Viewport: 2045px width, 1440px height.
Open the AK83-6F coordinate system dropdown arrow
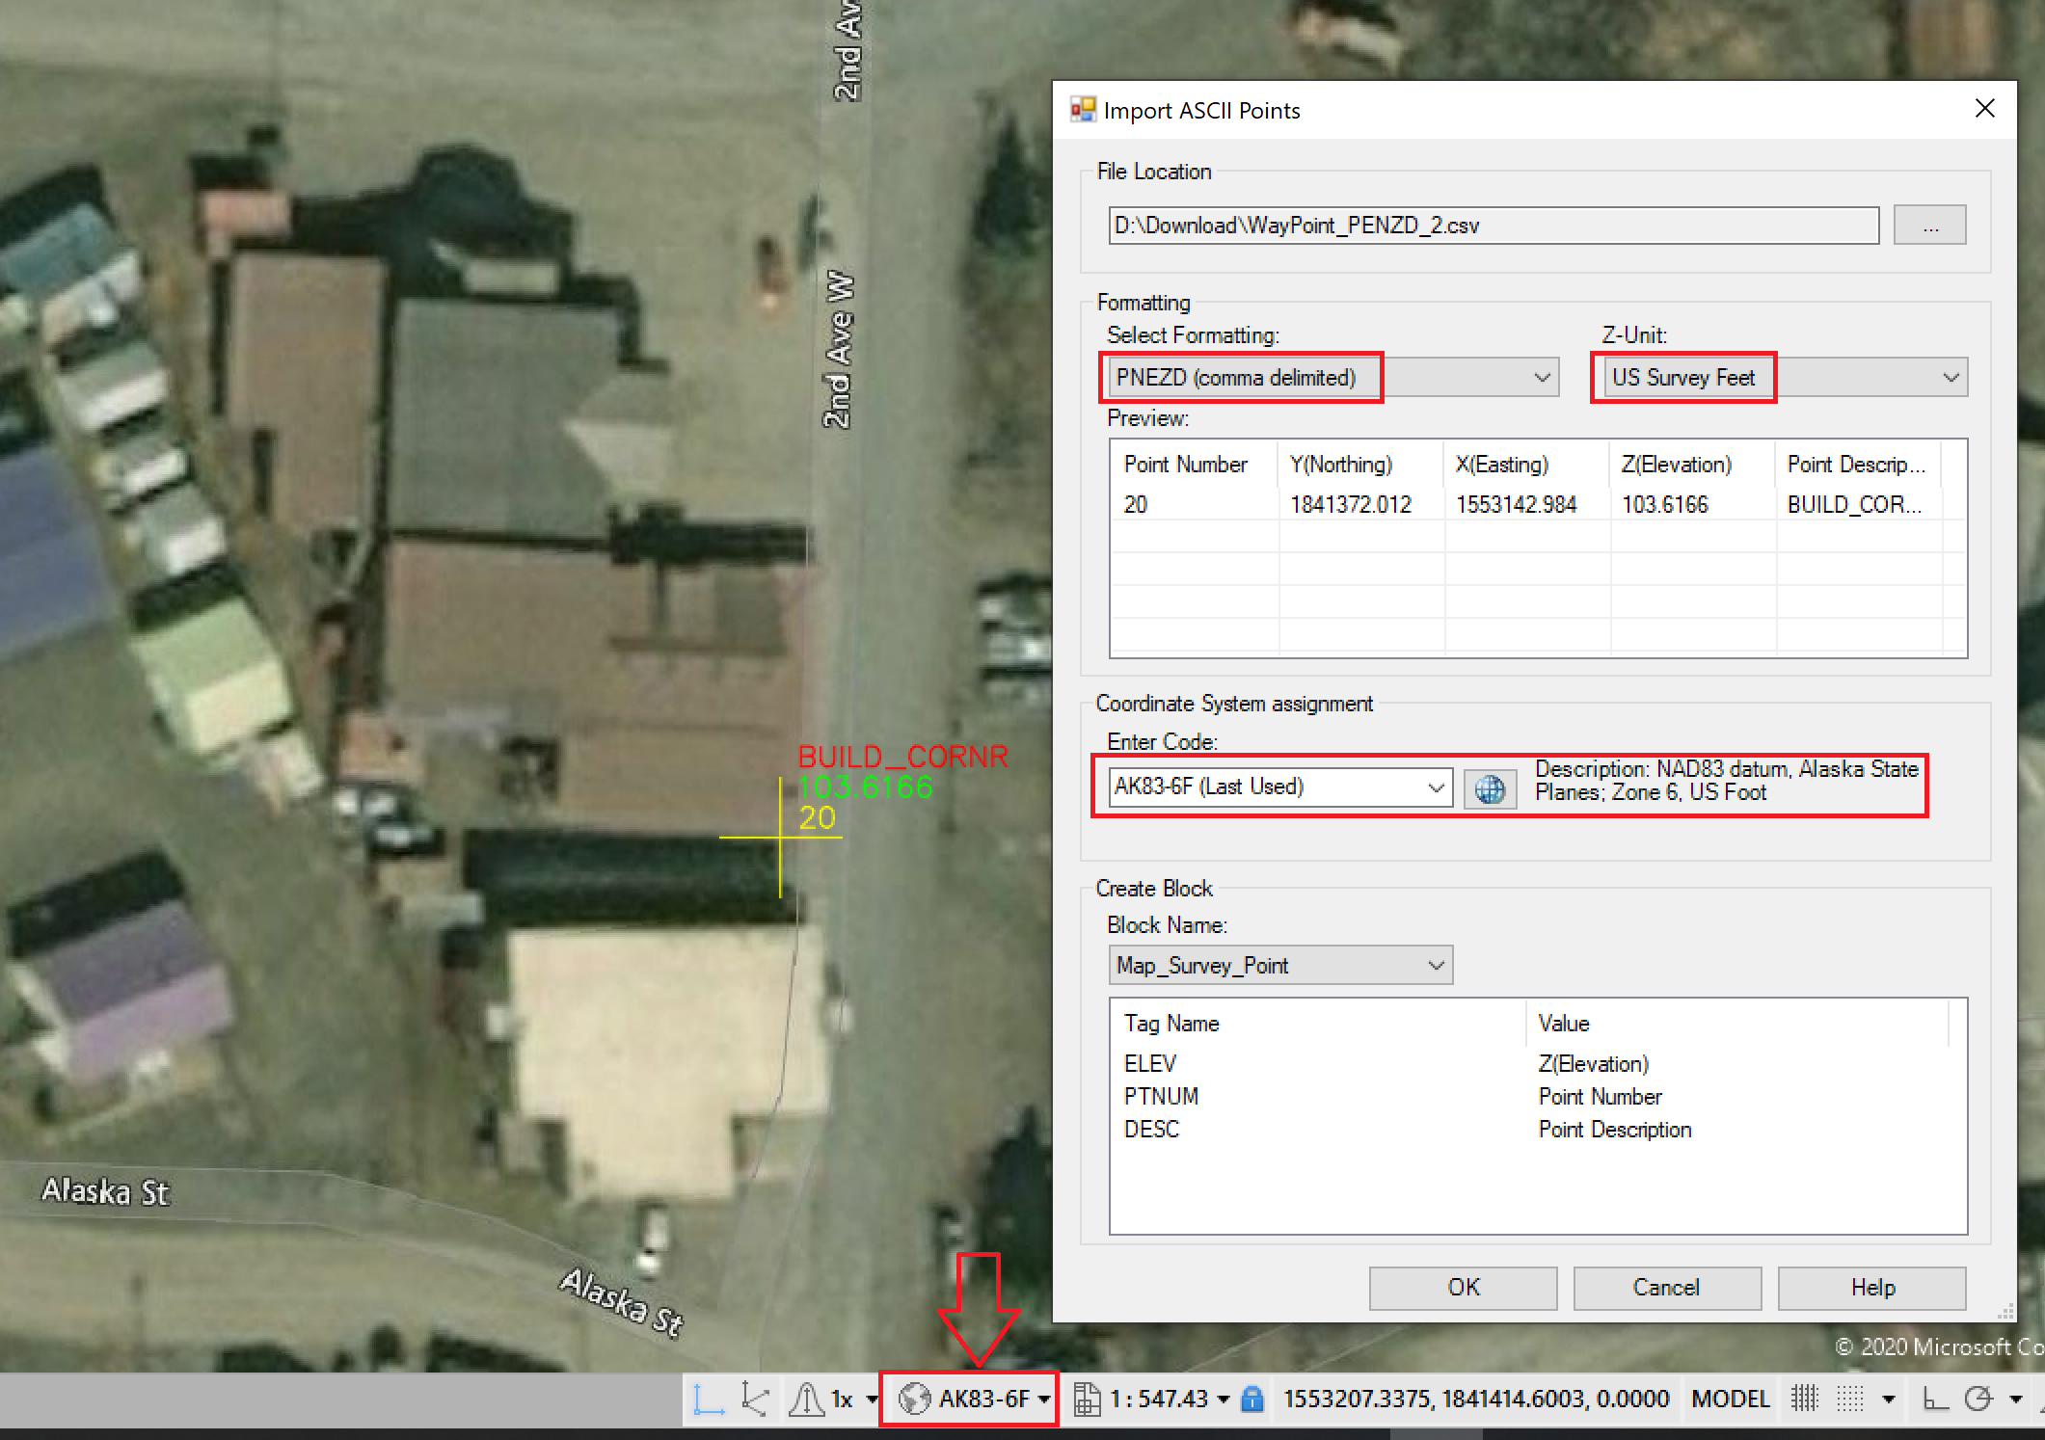click(1044, 1400)
